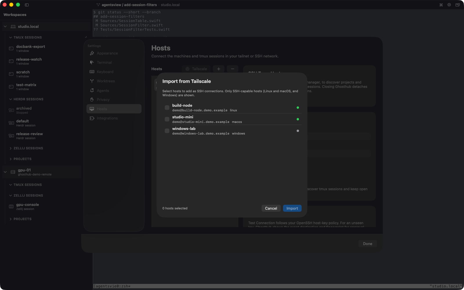The image size is (464, 290).
Task: Click the branch icon beside agentsview title
Action: click(98, 5)
